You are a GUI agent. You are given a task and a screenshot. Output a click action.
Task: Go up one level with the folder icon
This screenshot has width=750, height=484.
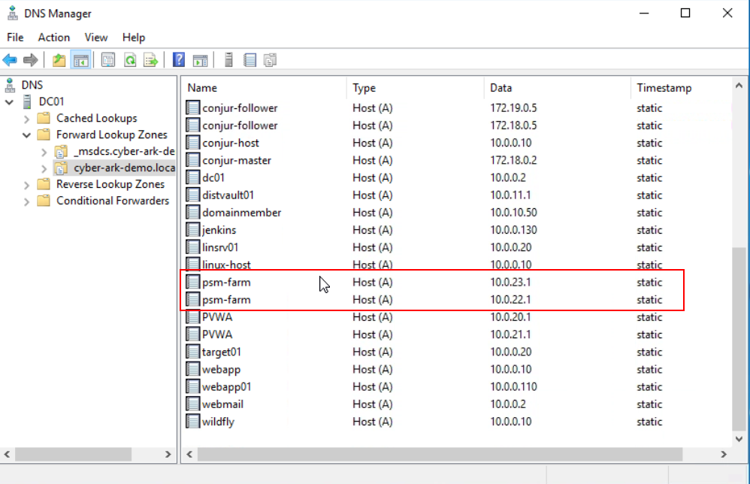(59, 60)
